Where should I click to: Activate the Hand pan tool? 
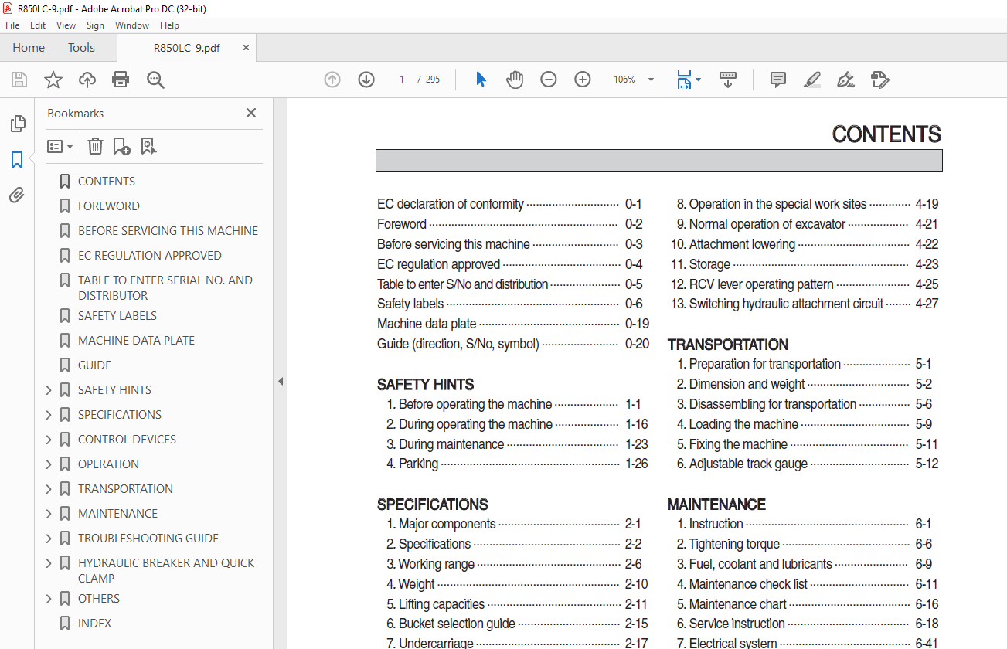pos(515,80)
